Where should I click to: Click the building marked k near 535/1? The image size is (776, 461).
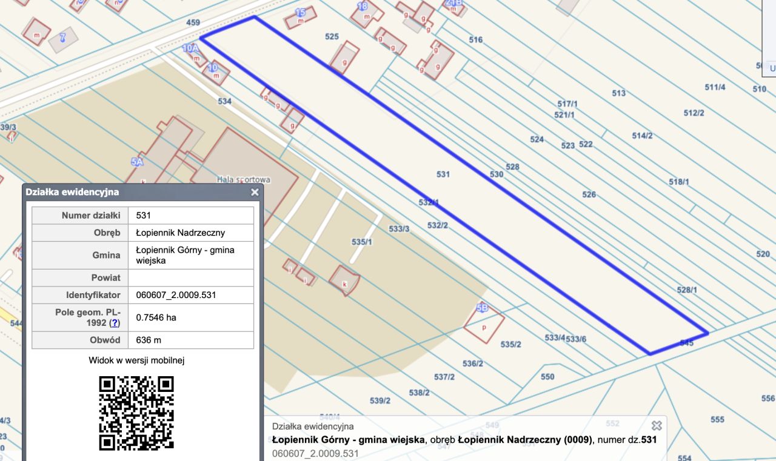344,280
